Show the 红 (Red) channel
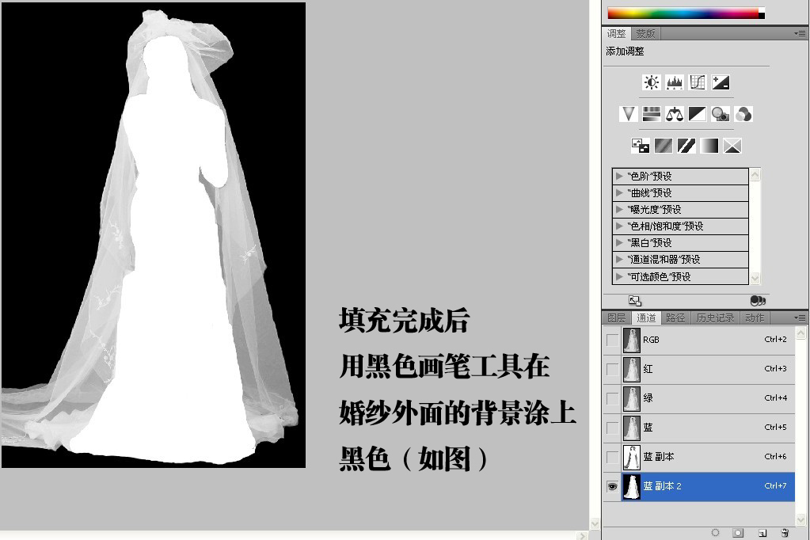The height and width of the screenshot is (540, 810). coord(612,370)
